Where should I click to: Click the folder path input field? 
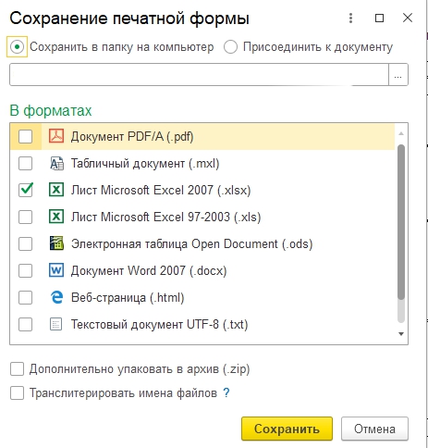(x=199, y=75)
